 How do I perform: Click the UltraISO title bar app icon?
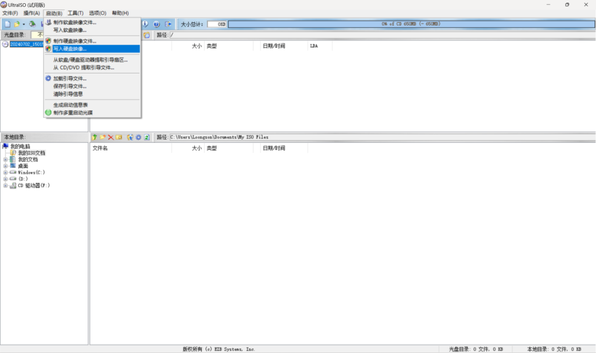pos(4,4)
